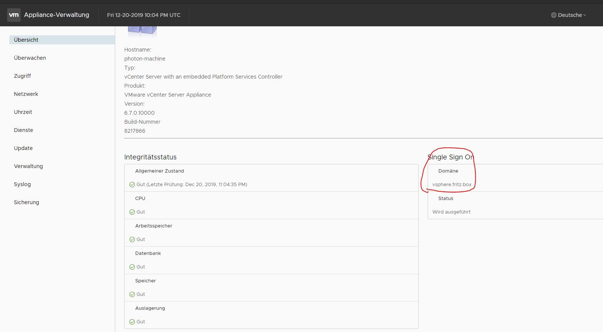Image resolution: width=603 pixels, height=332 pixels.
Task: Click the globe language icon
Action: tap(553, 15)
